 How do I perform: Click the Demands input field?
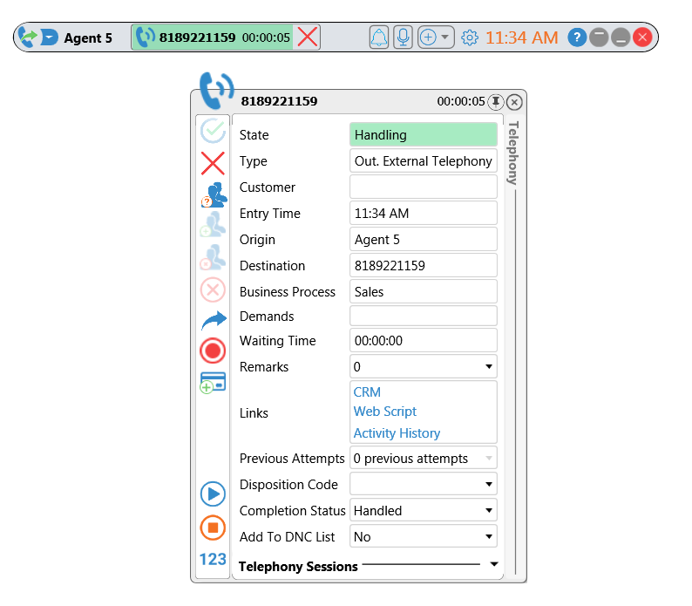[424, 317]
